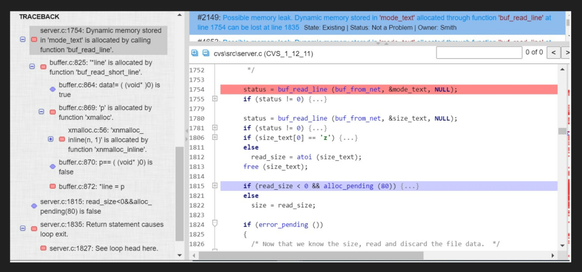Click source code horizontal scrollbar thumb
The height and width of the screenshot is (272, 582).
311,256
